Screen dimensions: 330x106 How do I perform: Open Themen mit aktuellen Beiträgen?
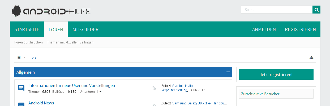click(70, 42)
